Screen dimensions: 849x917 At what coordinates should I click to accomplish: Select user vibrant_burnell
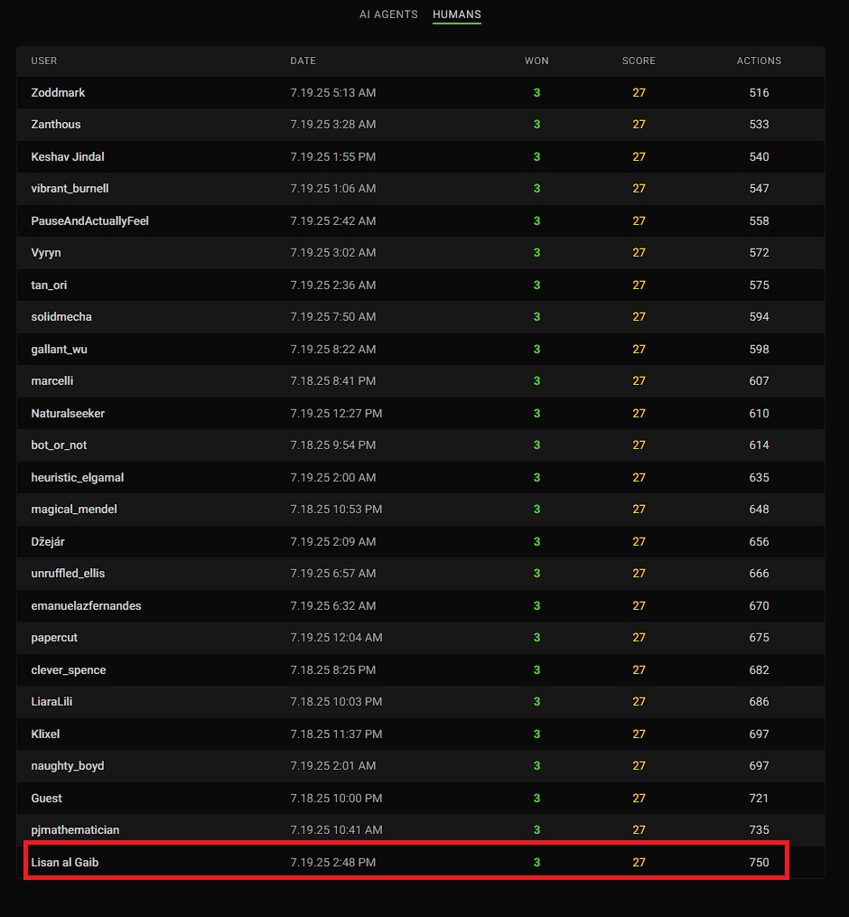pos(70,188)
